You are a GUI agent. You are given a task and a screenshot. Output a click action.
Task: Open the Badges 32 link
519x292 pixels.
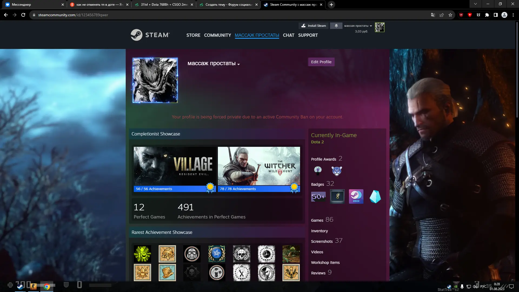tap(322, 184)
